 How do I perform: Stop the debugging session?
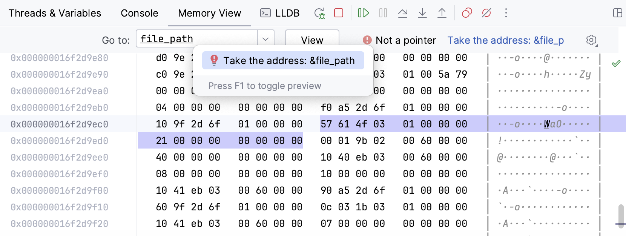pos(339,13)
